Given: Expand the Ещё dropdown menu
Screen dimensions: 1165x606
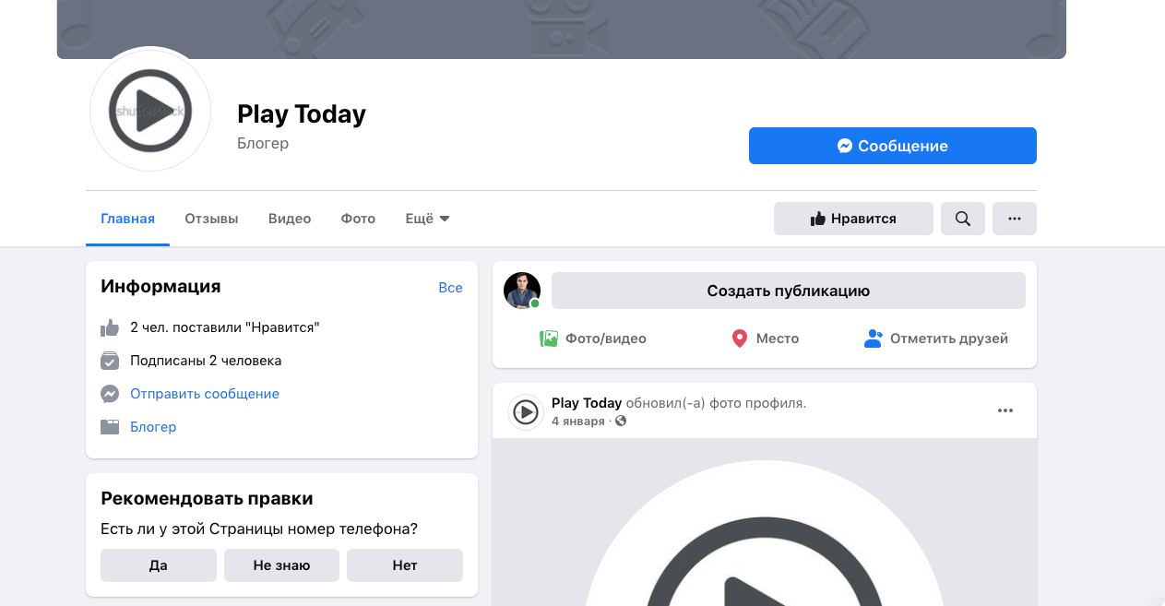Looking at the screenshot, I should tap(427, 219).
